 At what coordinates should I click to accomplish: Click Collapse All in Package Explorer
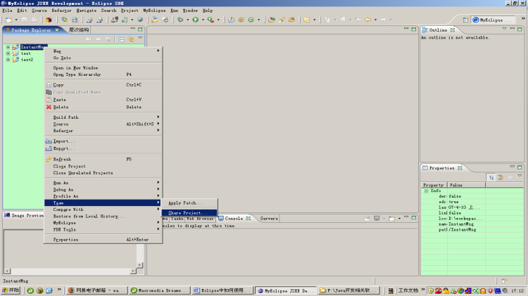click(x=122, y=39)
